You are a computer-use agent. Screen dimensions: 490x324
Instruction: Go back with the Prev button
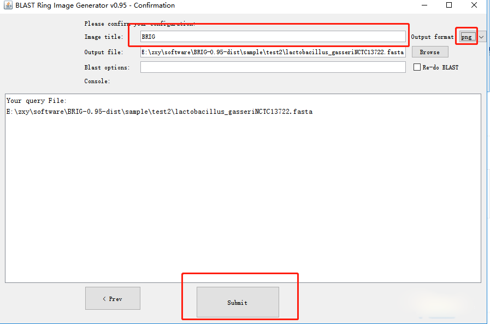tap(113, 298)
